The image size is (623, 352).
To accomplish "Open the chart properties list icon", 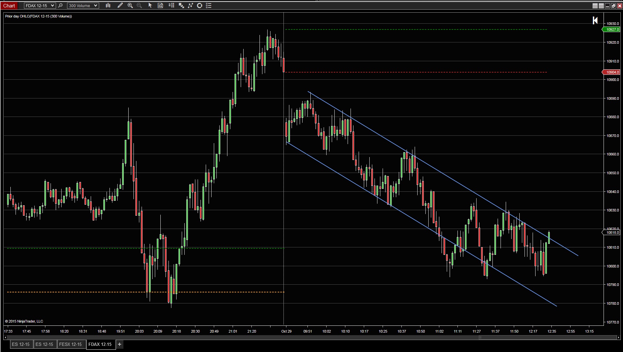I will [x=209, y=6].
